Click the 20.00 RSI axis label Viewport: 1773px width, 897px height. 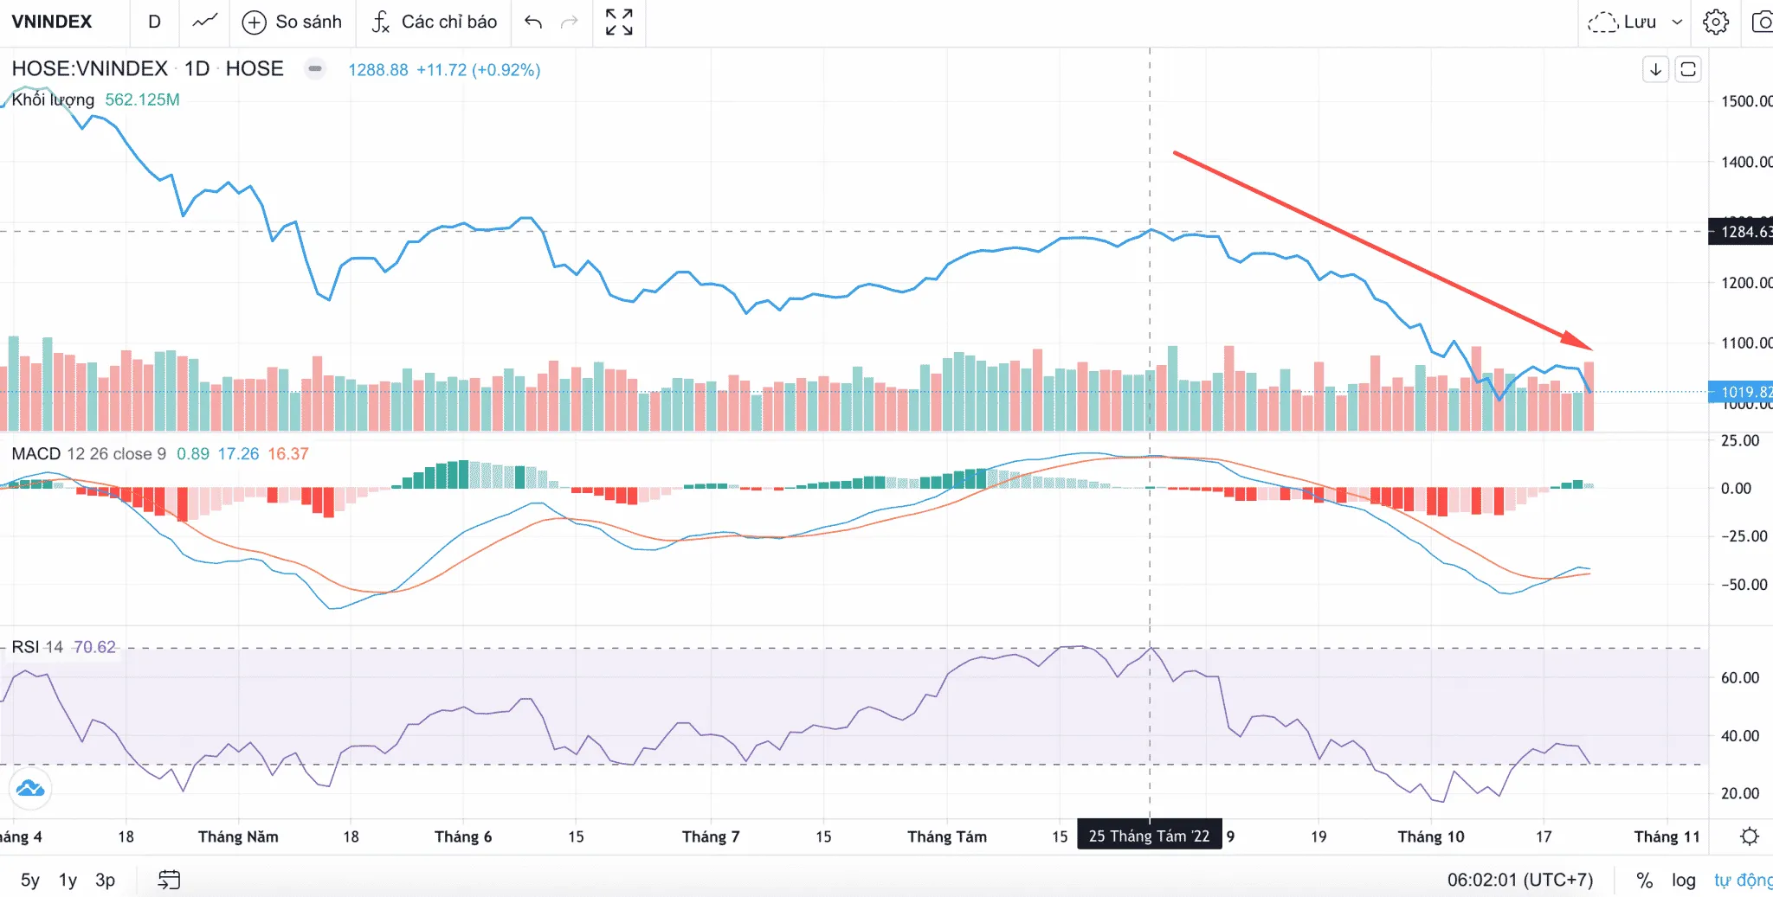[x=1740, y=793]
